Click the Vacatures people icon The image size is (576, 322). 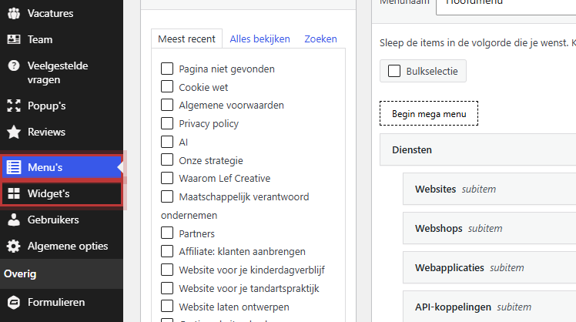pyautogui.click(x=14, y=13)
